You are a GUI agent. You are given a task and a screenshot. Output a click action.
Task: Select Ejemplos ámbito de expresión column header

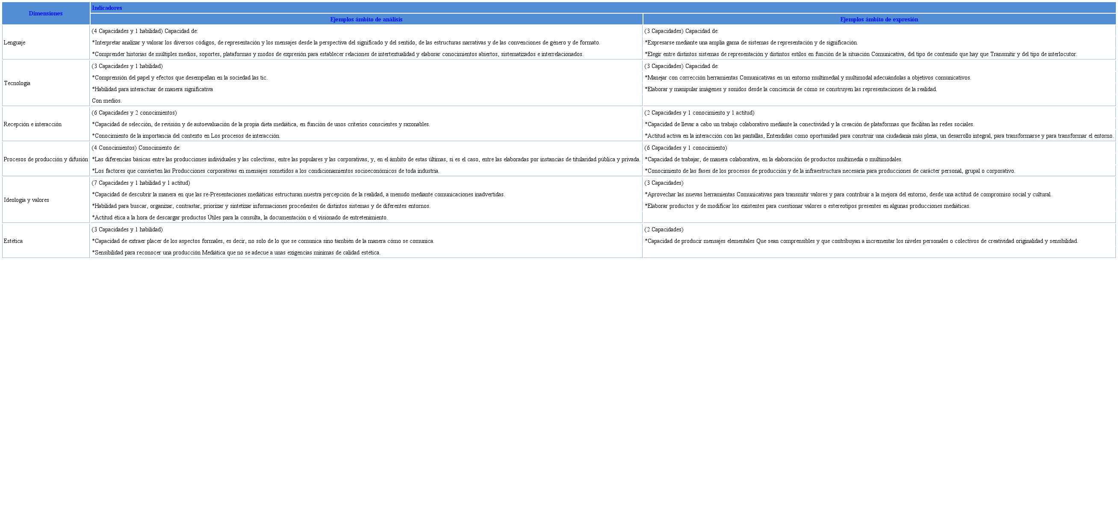pyautogui.click(x=879, y=20)
